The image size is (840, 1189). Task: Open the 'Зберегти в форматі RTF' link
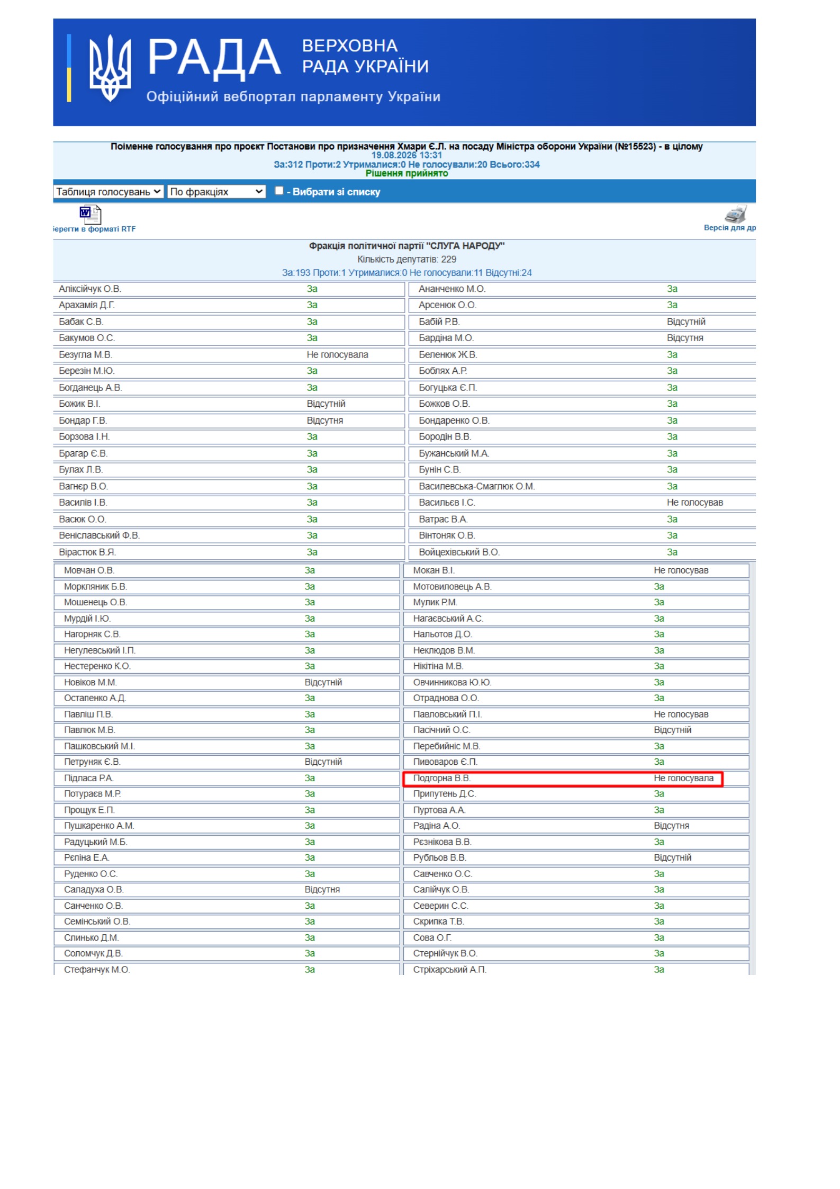[x=94, y=229]
